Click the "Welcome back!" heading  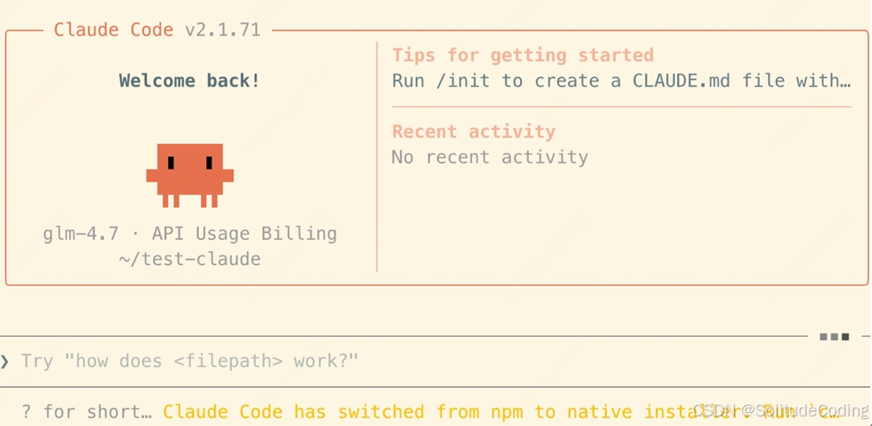point(189,81)
